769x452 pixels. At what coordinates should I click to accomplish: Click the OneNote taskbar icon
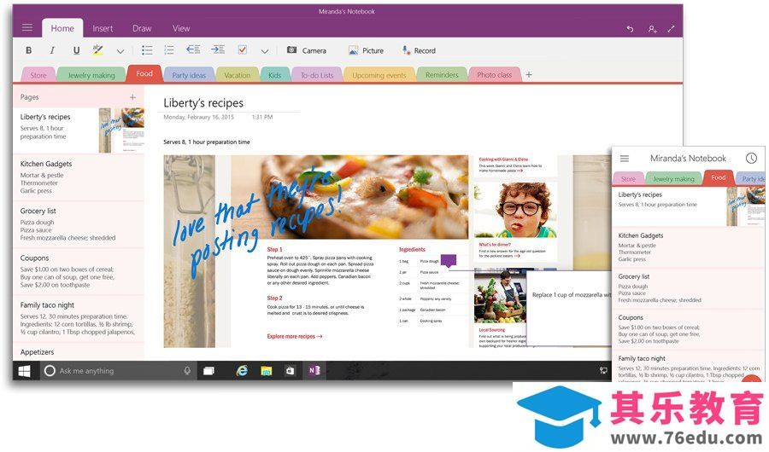click(314, 371)
